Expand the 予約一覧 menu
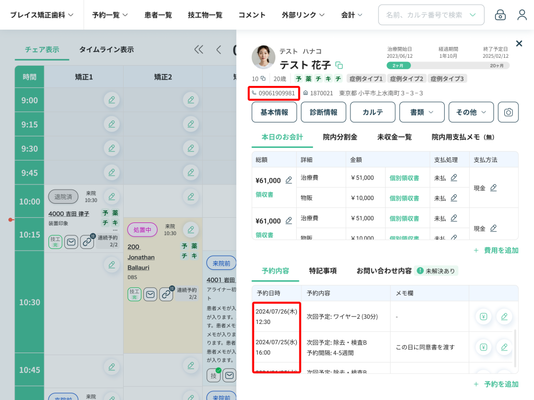This screenshot has height=400, width=534. [110, 15]
